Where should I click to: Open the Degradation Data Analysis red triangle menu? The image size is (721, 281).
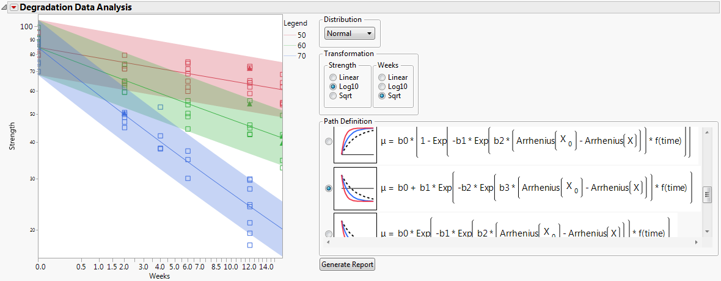point(14,8)
